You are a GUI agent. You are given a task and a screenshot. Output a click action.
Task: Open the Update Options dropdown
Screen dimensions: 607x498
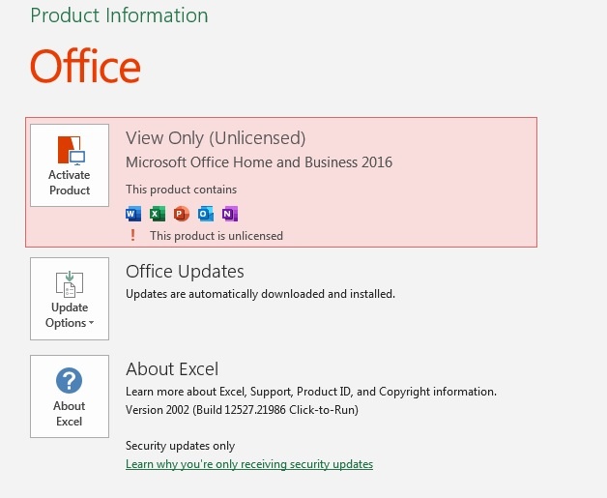tap(70, 299)
